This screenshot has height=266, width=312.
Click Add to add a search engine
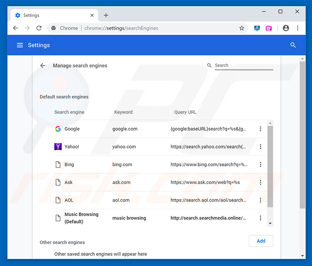coord(261,241)
